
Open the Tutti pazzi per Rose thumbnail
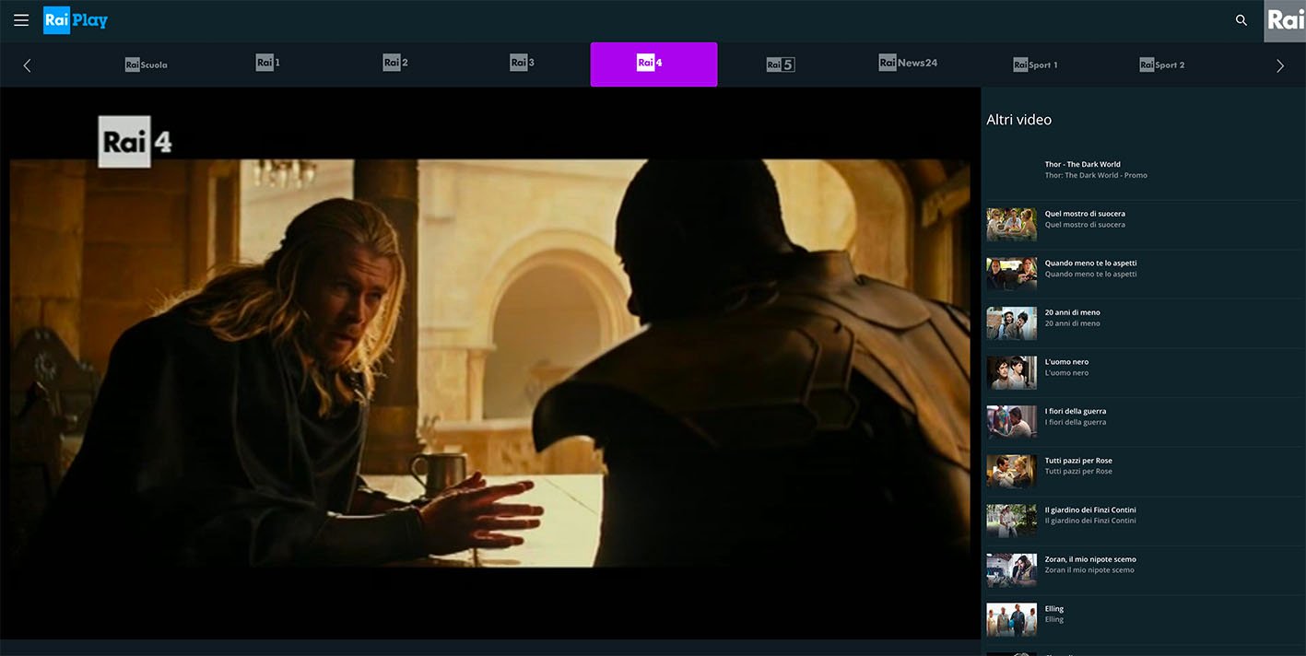(1012, 472)
